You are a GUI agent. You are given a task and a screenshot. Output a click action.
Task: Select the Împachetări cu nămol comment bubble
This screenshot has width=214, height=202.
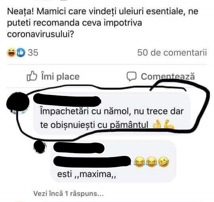[x=112, y=113]
